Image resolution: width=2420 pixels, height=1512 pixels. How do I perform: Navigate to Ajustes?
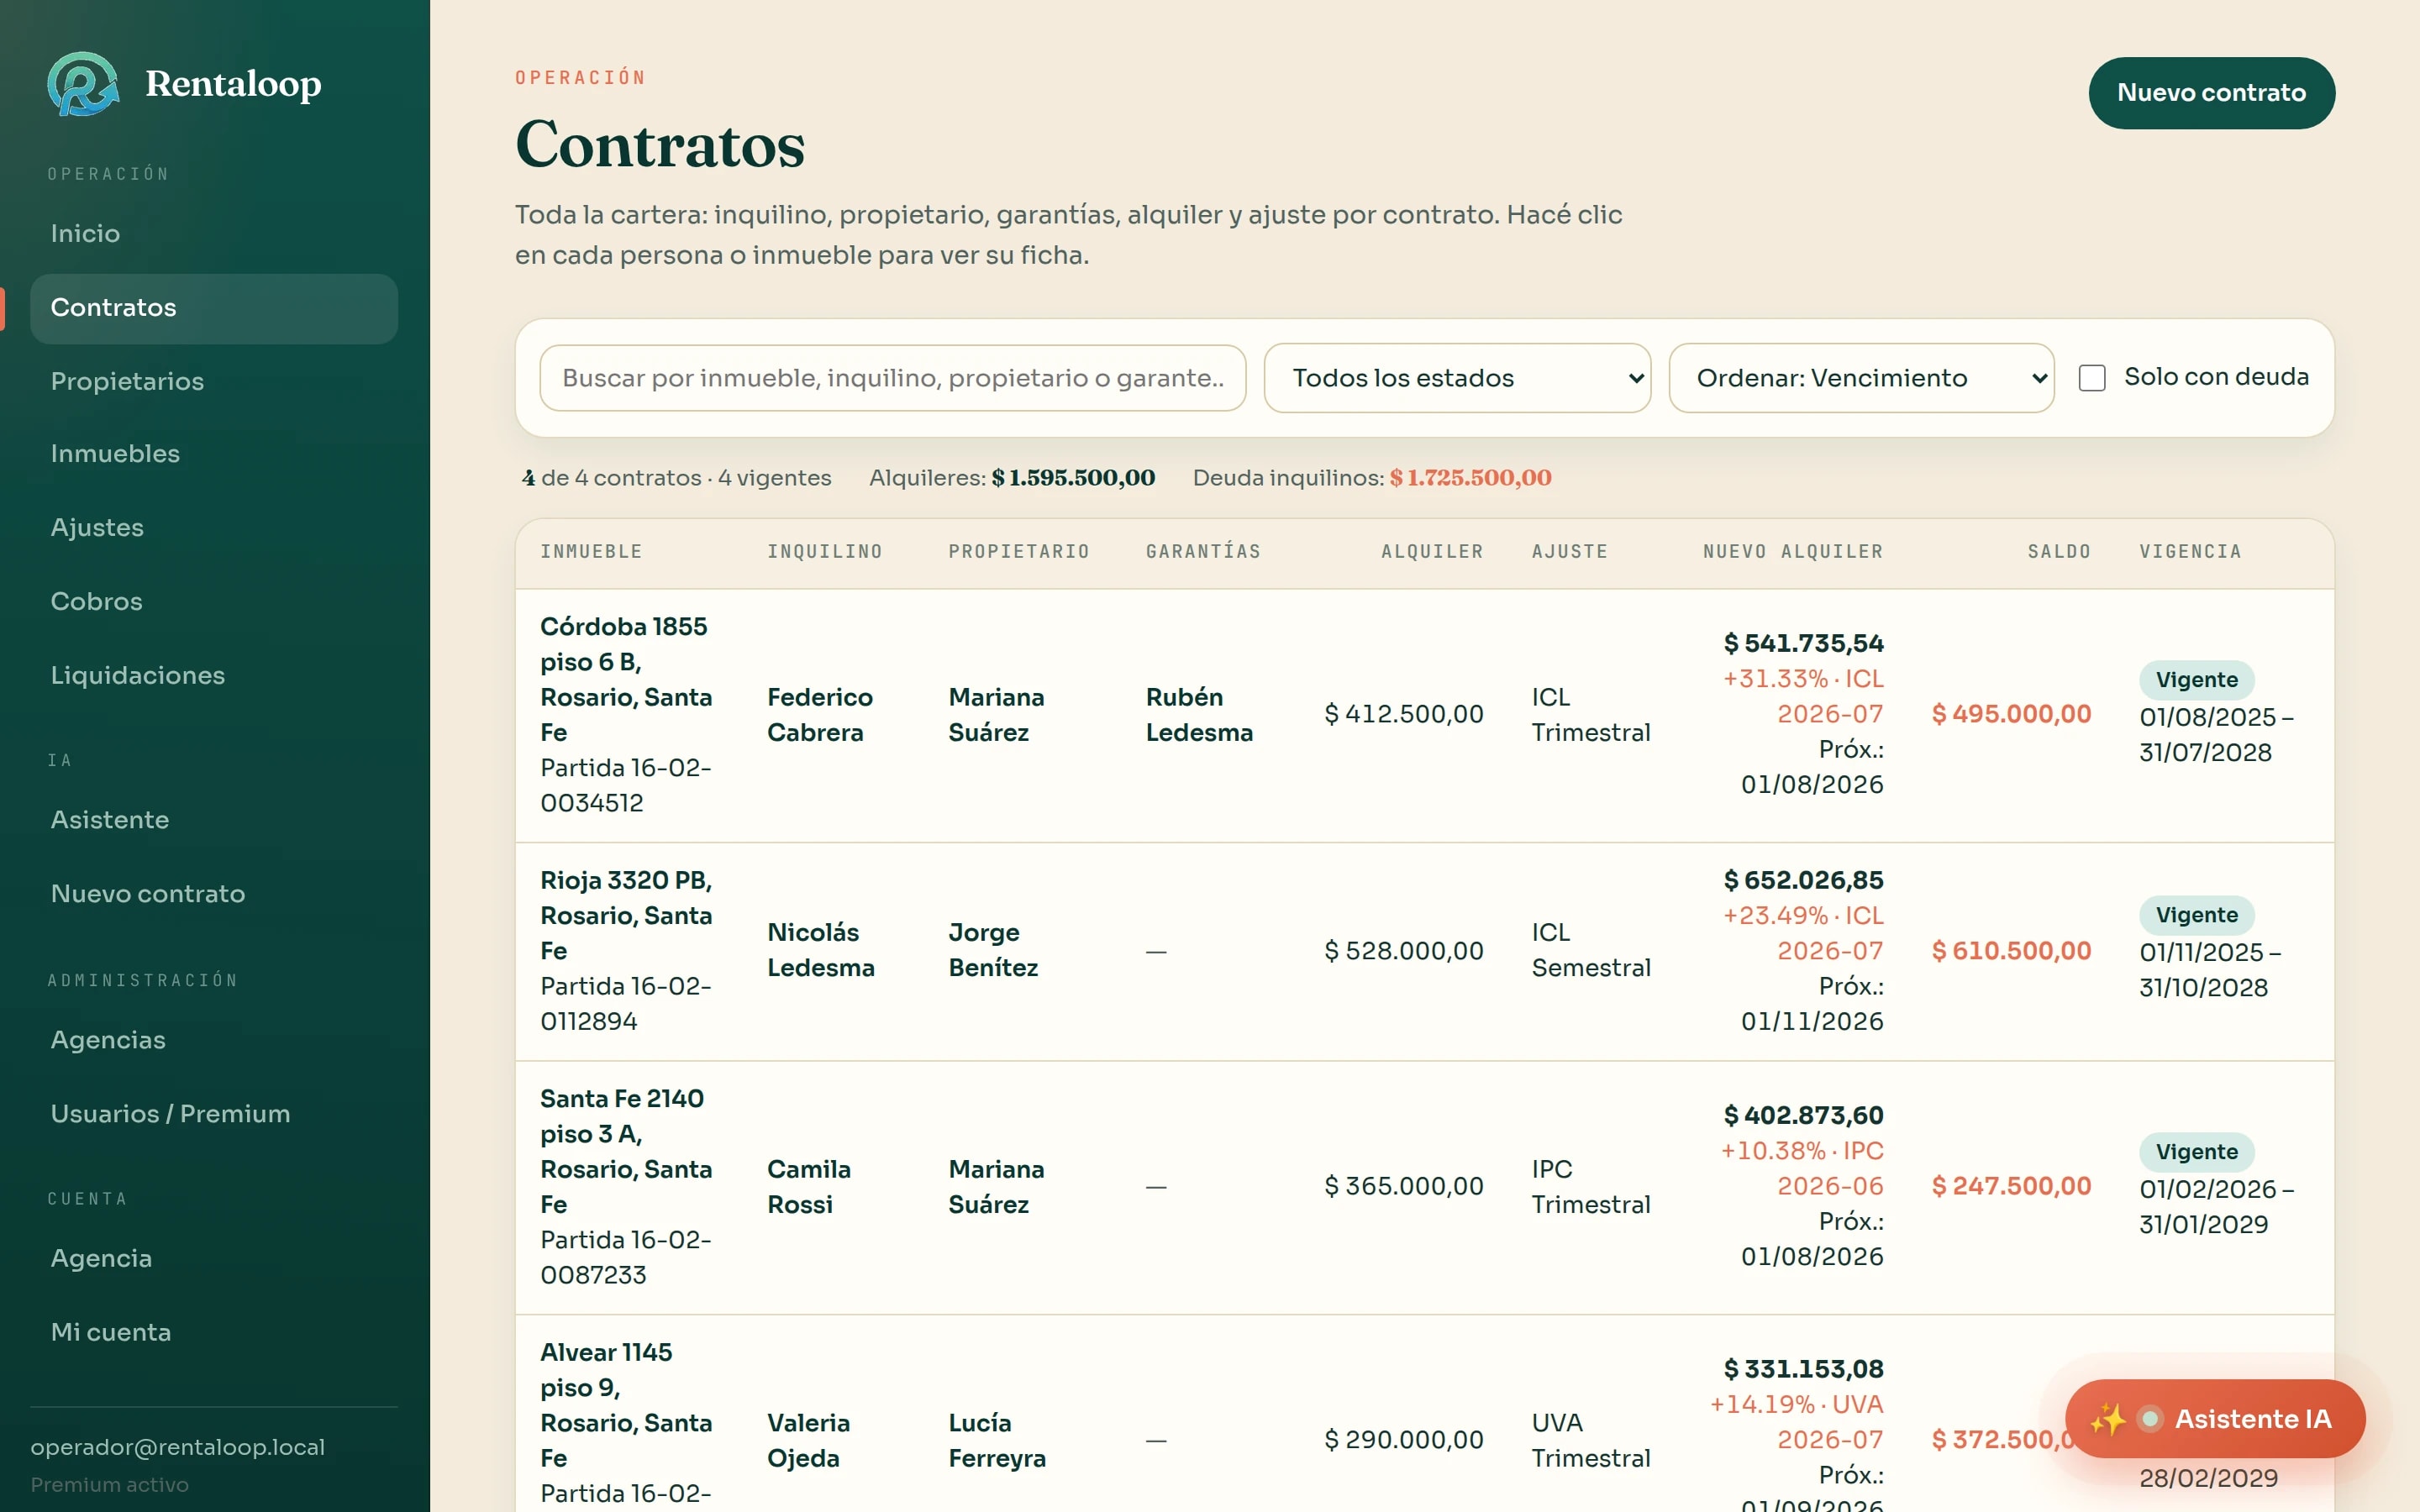(x=214, y=528)
